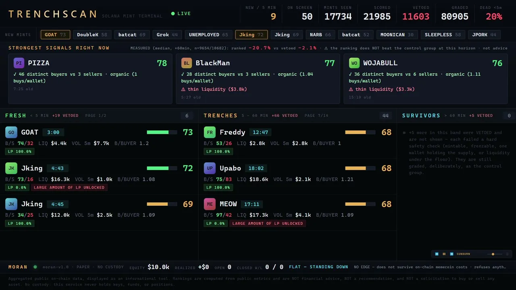Select the JPORK 44 mint chip
The width and height of the screenshot is (516, 290).
tap(485, 35)
